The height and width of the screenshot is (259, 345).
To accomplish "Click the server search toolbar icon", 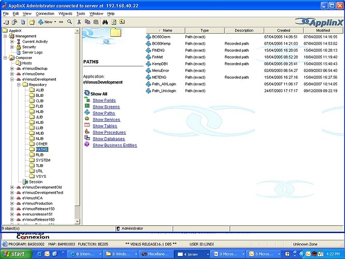I will click(x=15, y=22).
